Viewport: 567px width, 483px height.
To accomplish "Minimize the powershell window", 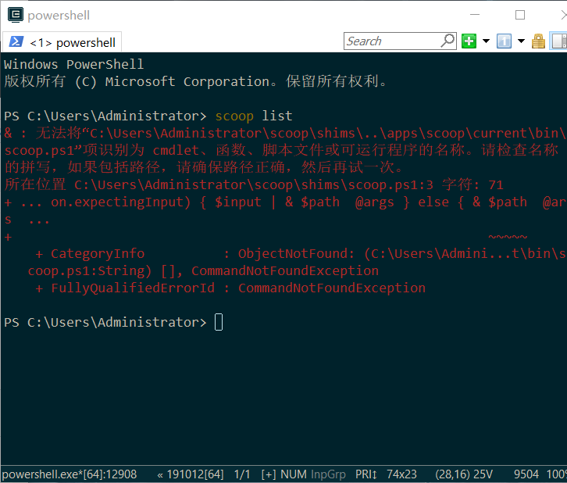I will click(x=475, y=15).
